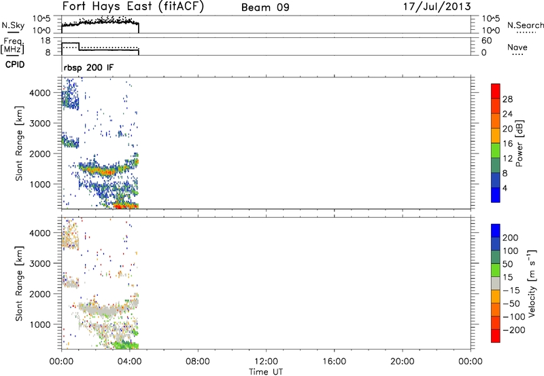Click the '12:00' time tick label
The width and height of the screenshot is (544, 376).
tap(266, 362)
